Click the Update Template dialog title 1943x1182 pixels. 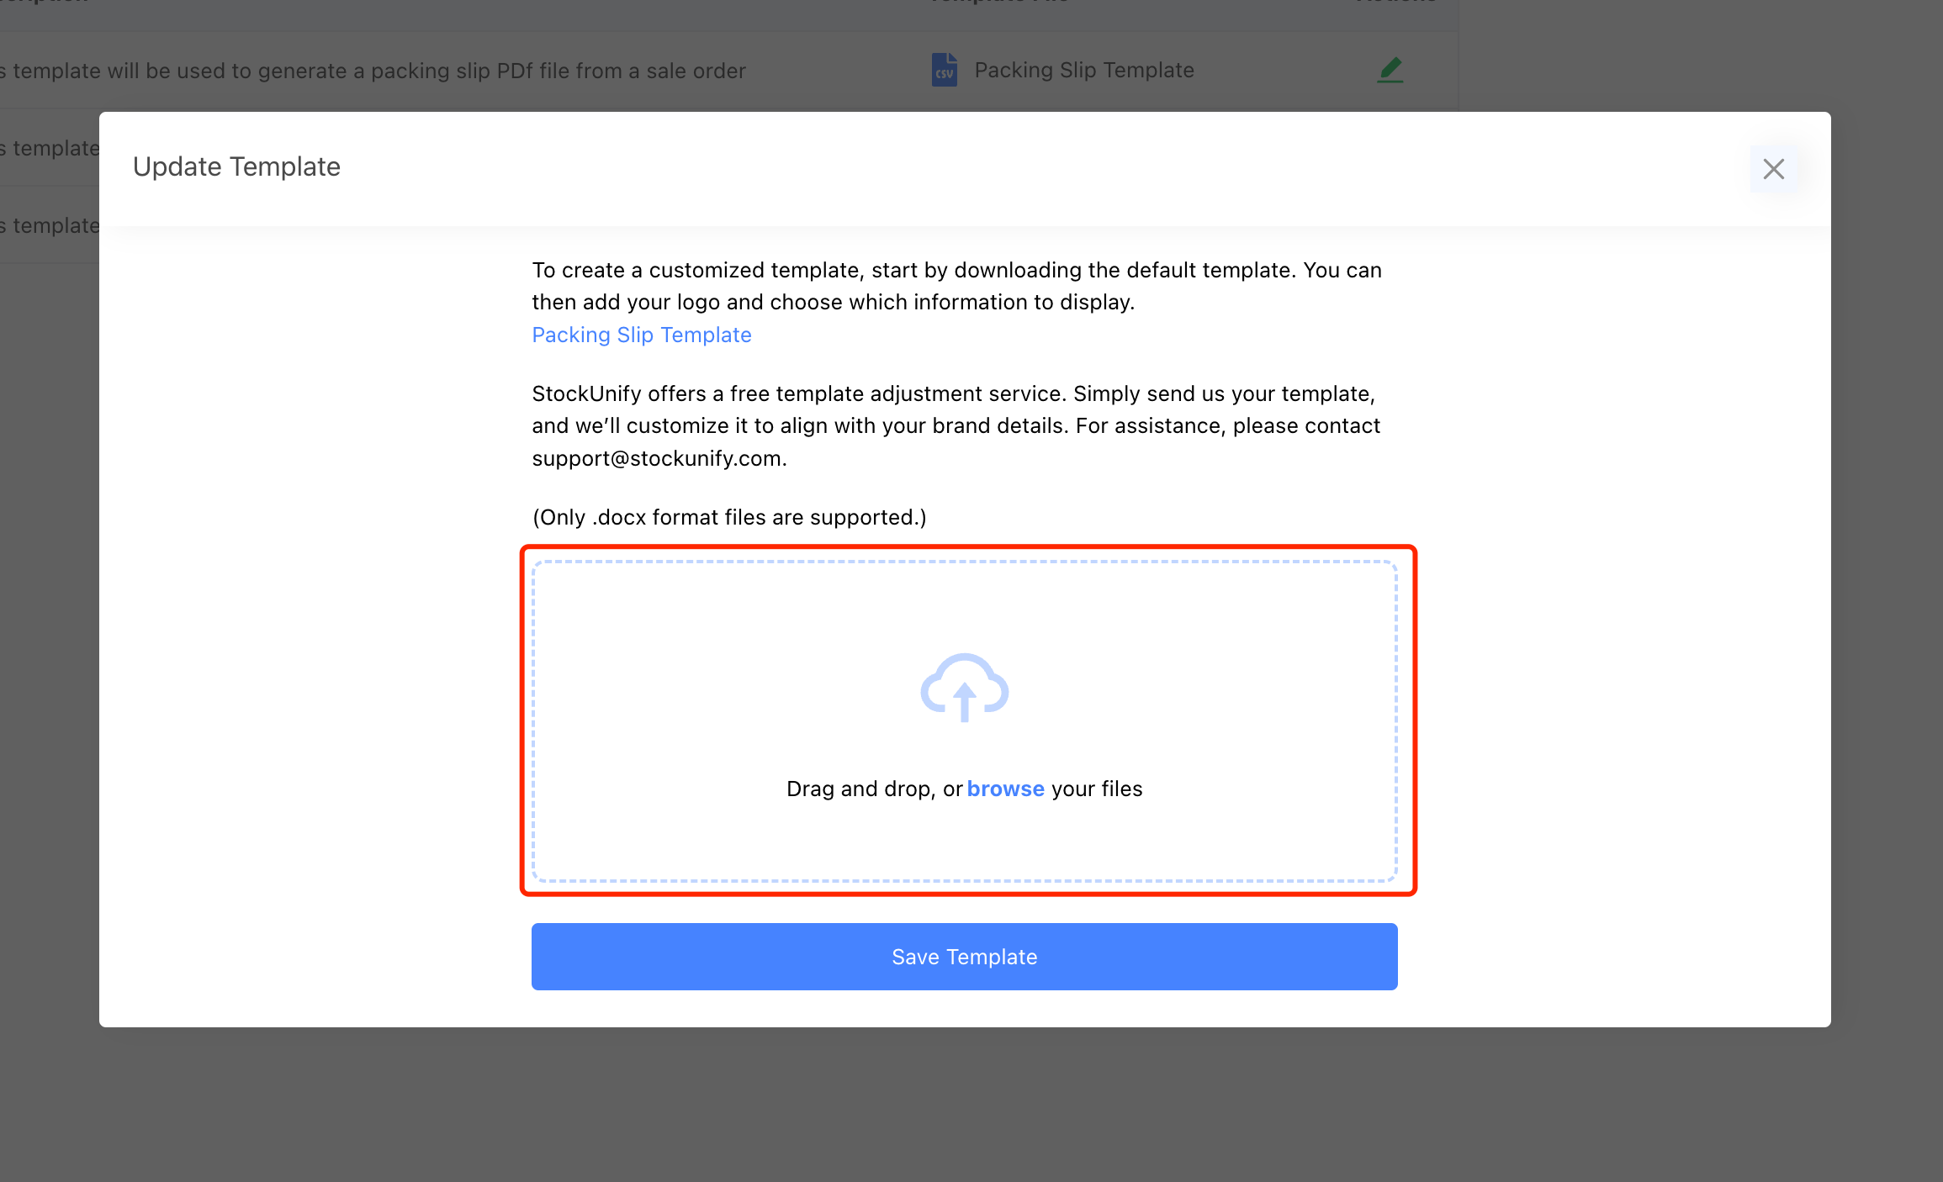(236, 166)
